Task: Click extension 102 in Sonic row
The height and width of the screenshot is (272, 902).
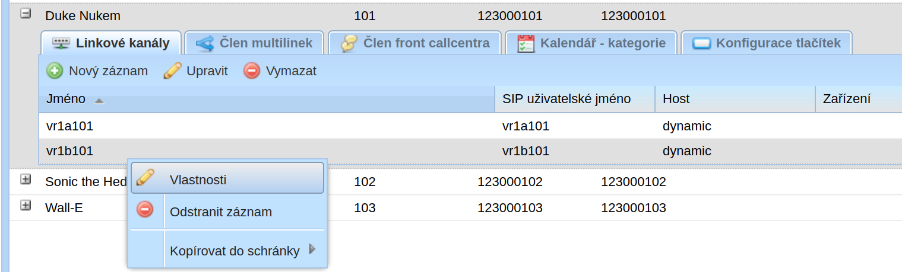Action: click(x=365, y=181)
